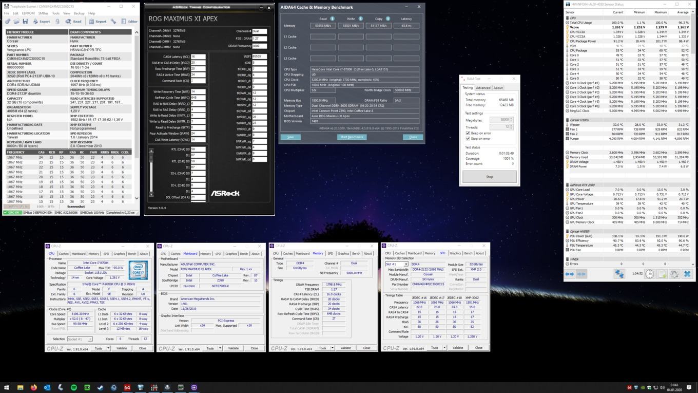
Task: Click HWiNFO expand-left-right arrows icon
Action: (569, 274)
